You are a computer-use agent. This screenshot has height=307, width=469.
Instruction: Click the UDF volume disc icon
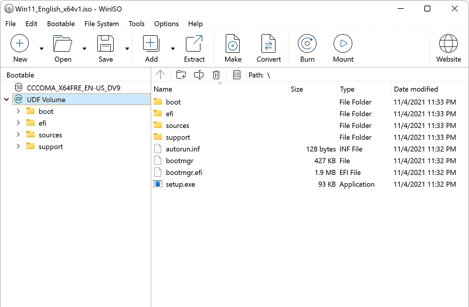coord(19,99)
